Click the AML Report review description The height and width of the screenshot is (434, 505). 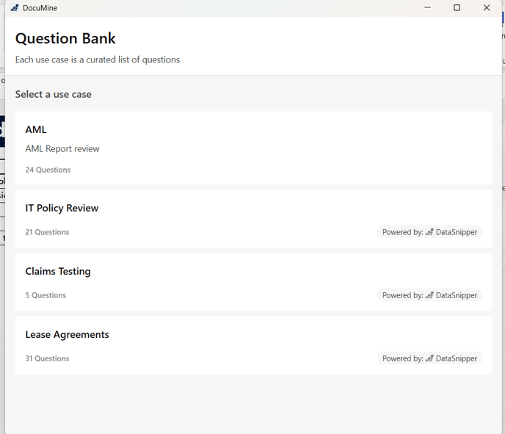62,149
